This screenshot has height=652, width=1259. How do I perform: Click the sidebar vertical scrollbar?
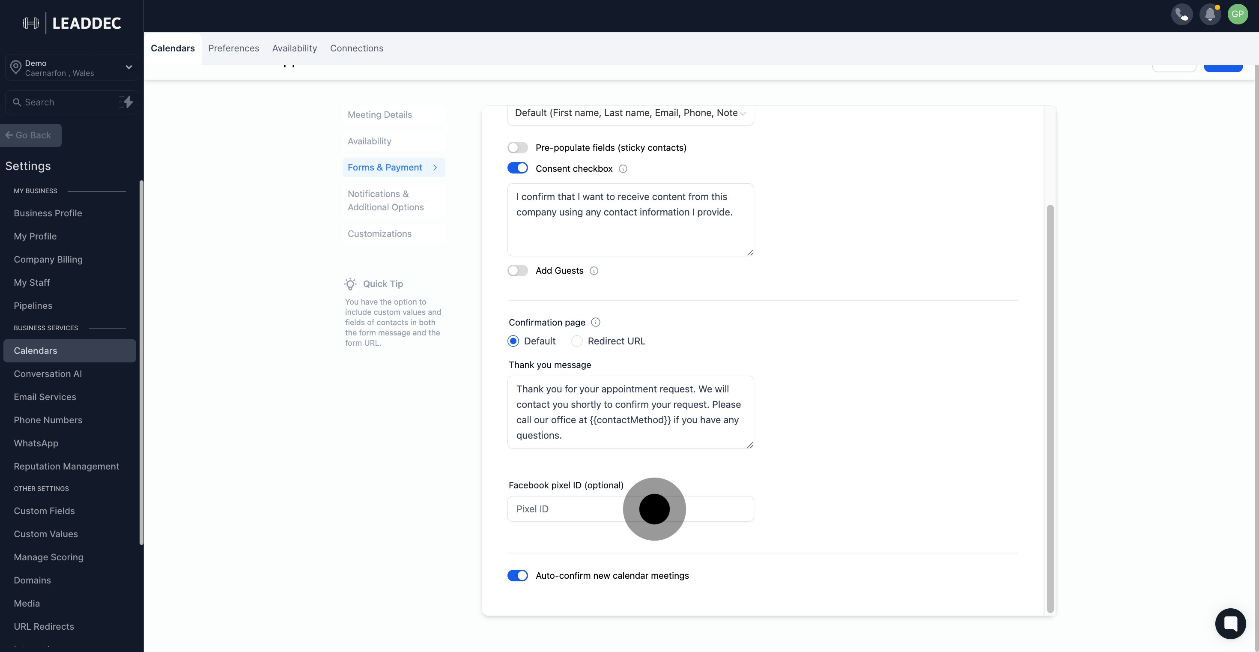[141, 363]
